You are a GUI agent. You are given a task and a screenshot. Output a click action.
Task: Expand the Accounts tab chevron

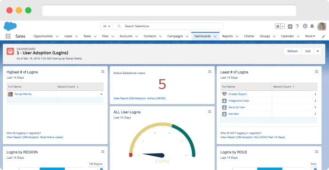click(x=137, y=37)
